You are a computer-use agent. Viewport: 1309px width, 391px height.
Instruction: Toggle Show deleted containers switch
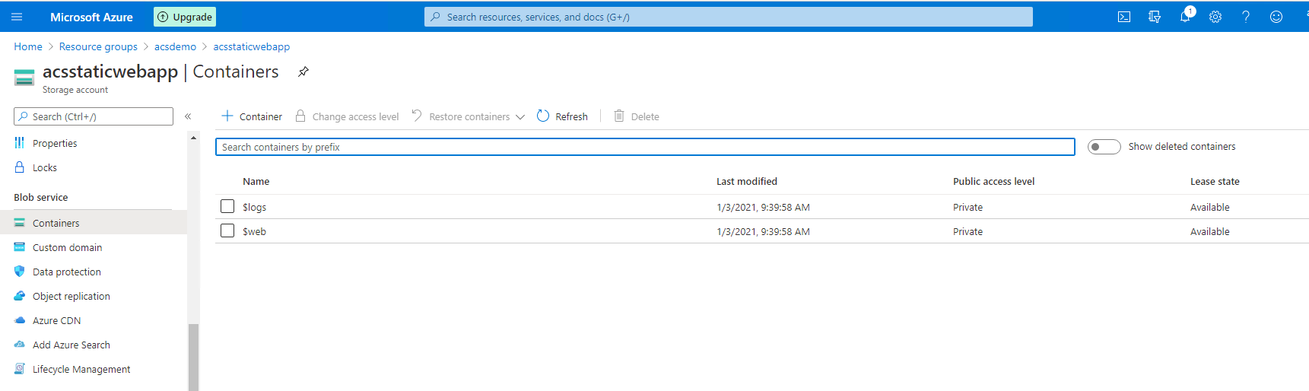(x=1104, y=147)
